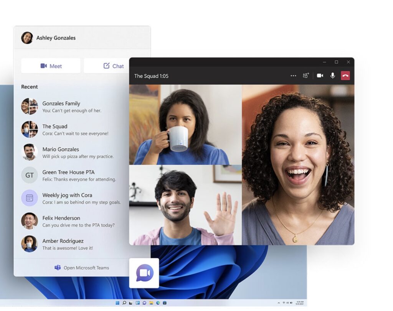Click the Teams logo beside Open Microsoft Teams
This screenshot has width=393, height=311.
[x=58, y=268]
